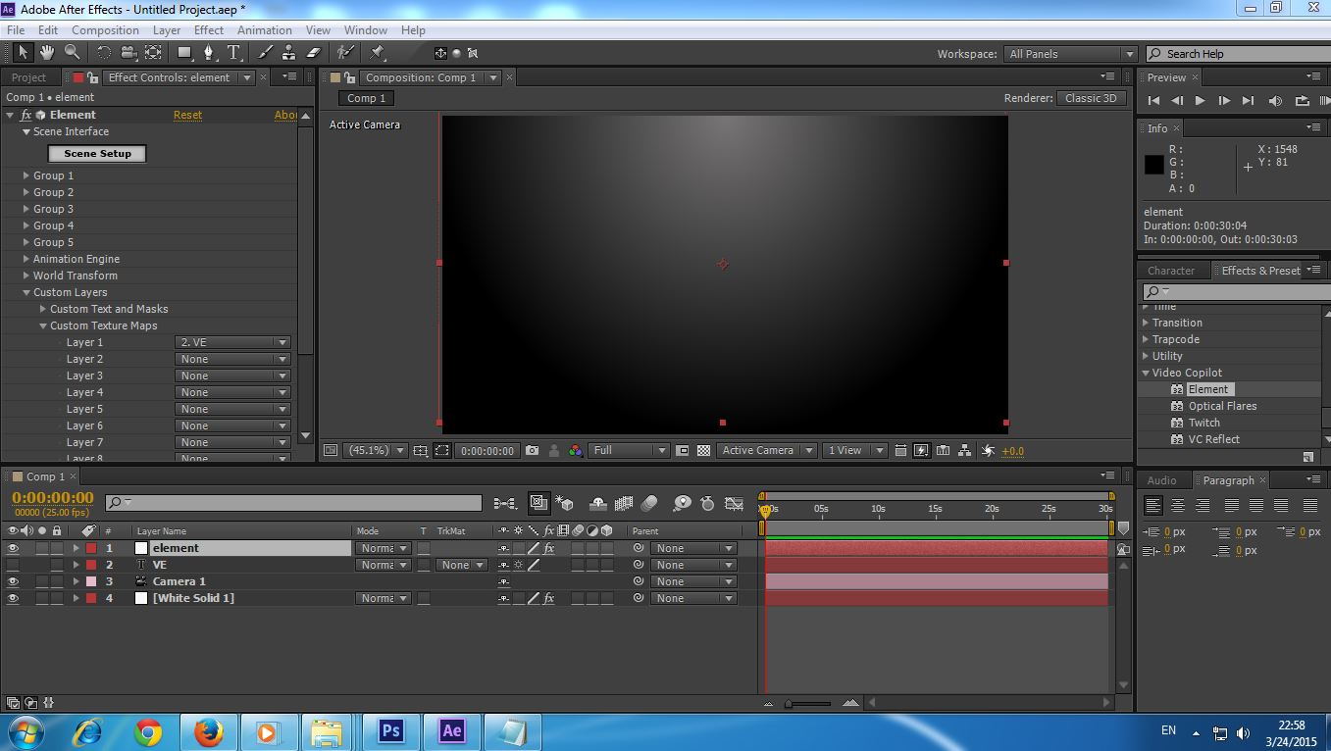Select the Optical Flares preset
The image size is (1331, 751).
[x=1222, y=406]
